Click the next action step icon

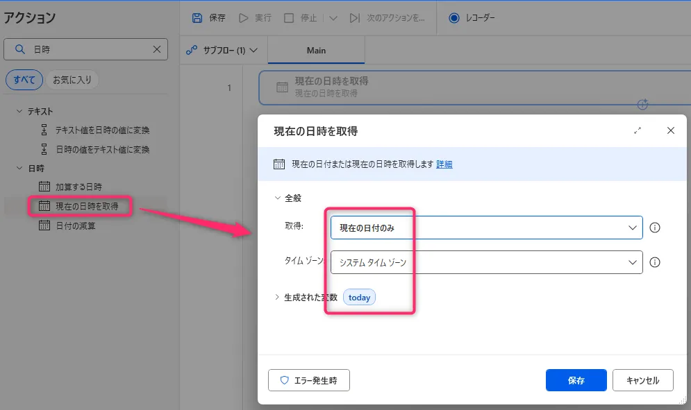point(355,18)
